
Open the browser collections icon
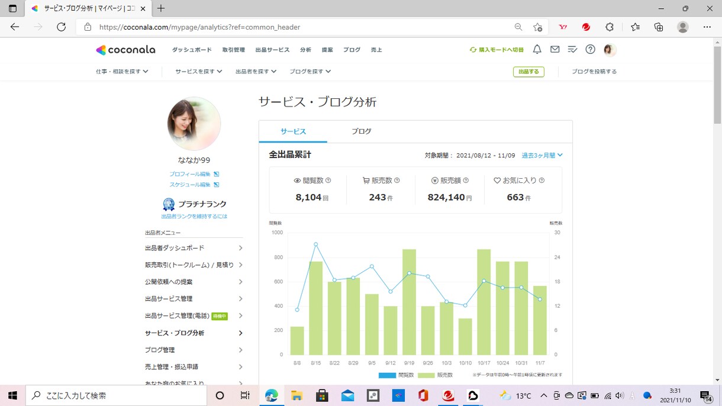[x=659, y=27]
